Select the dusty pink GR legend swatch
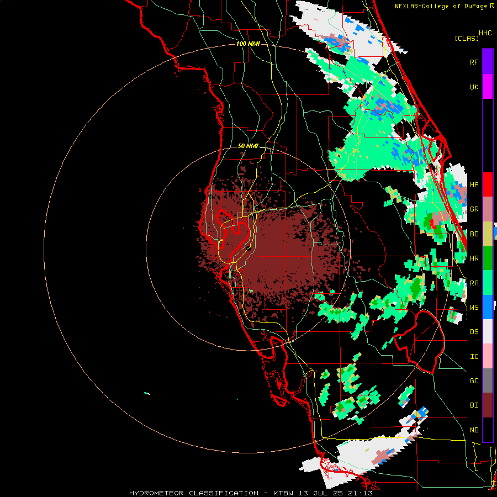Viewport: 497px width, 497px height. (488, 209)
